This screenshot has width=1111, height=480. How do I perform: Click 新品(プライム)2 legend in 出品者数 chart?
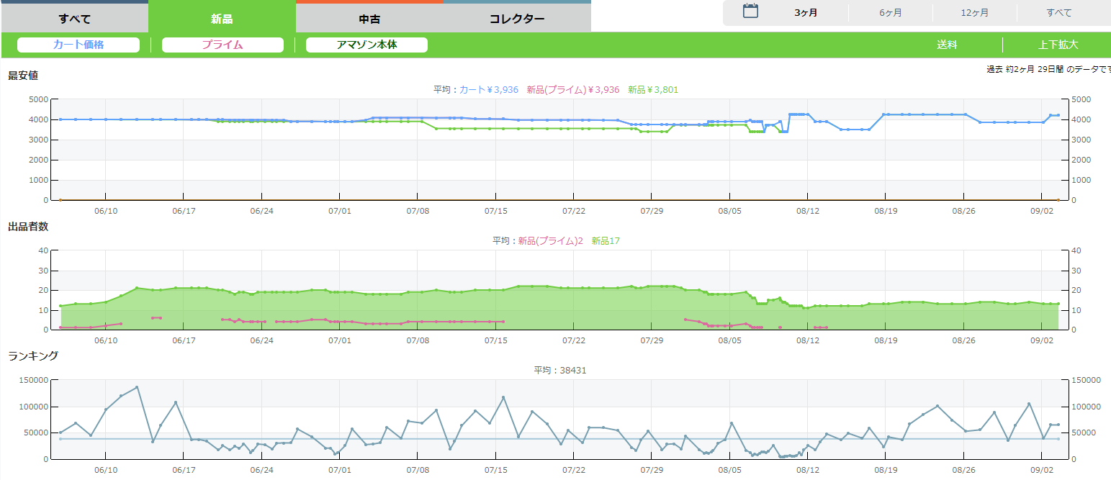coord(550,241)
